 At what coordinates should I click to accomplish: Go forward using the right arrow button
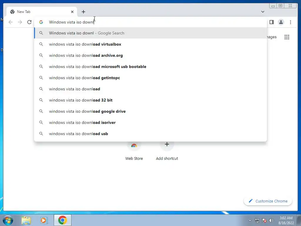click(x=20, y=22)
